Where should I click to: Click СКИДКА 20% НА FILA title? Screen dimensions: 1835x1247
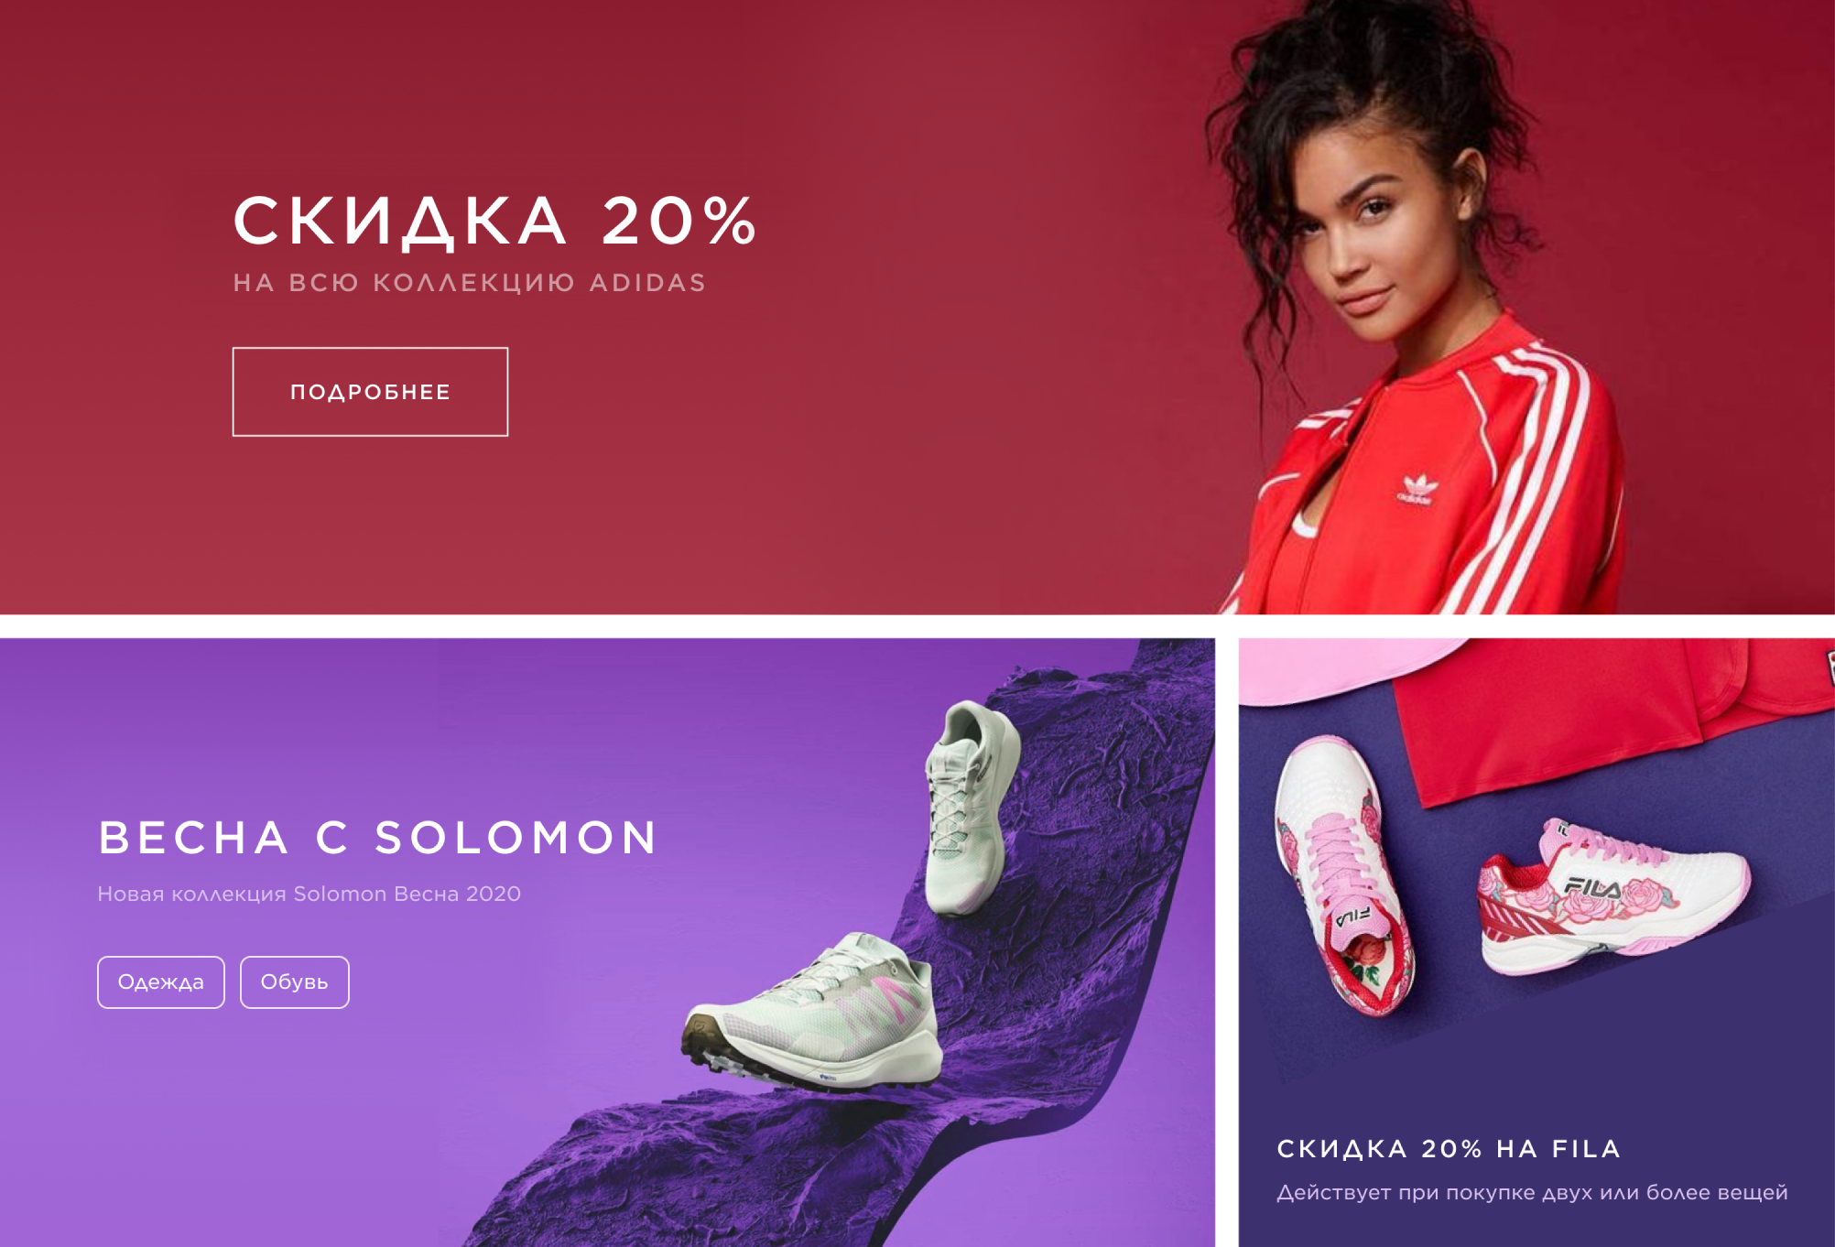pos(1449,1149)
